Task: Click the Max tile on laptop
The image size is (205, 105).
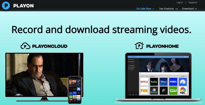Action: [x=173, y=82]
